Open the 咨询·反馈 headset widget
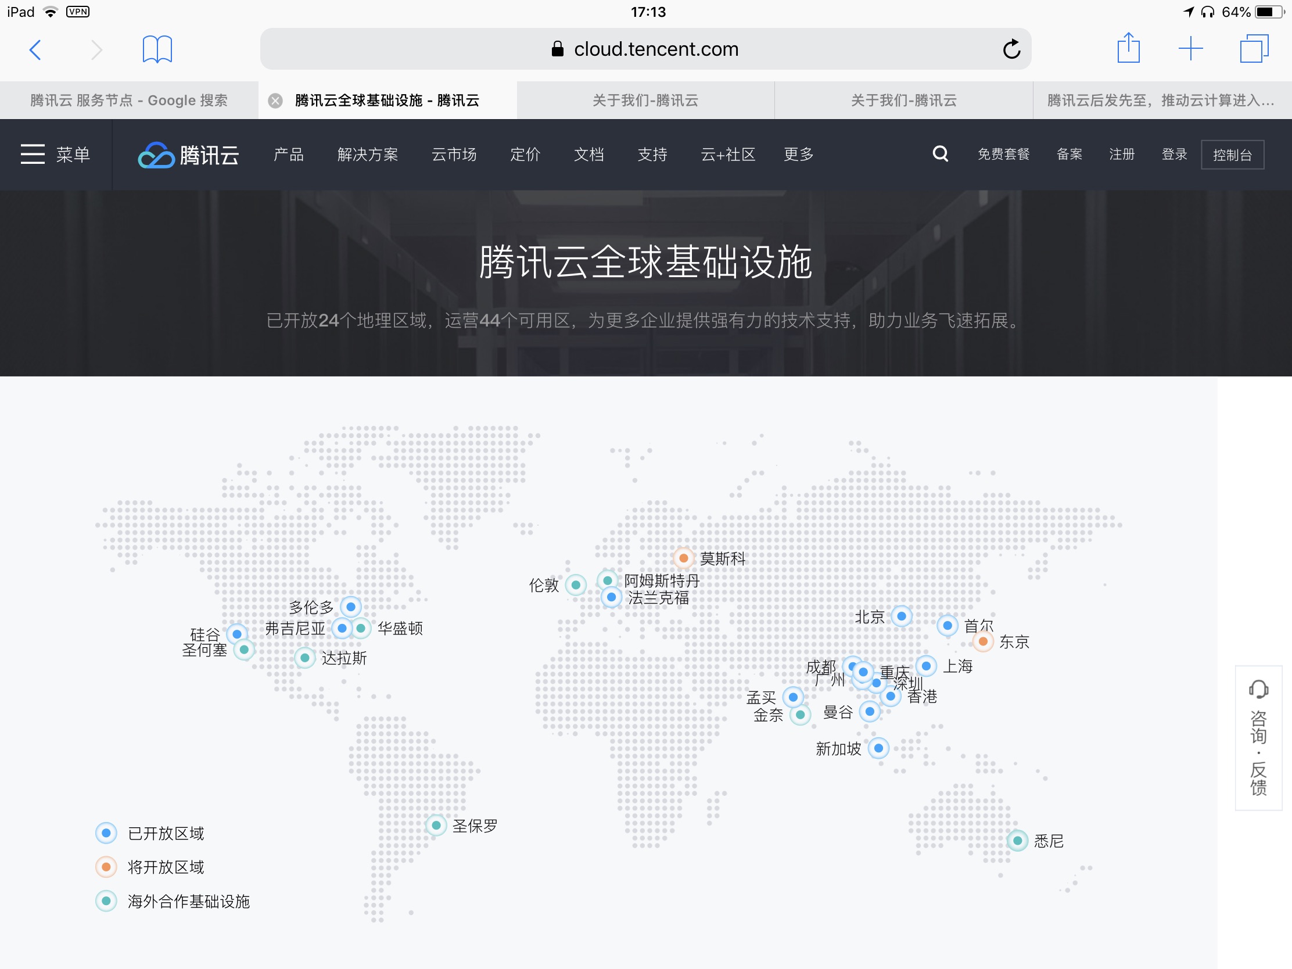Screen dimensions: 1292x969 click(x=1258, y=738)
